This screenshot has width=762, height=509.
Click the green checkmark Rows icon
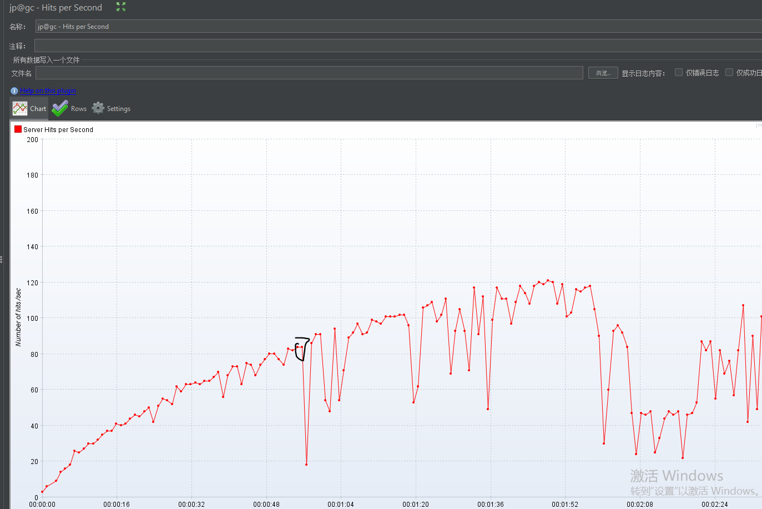click(x=60, y=108)
